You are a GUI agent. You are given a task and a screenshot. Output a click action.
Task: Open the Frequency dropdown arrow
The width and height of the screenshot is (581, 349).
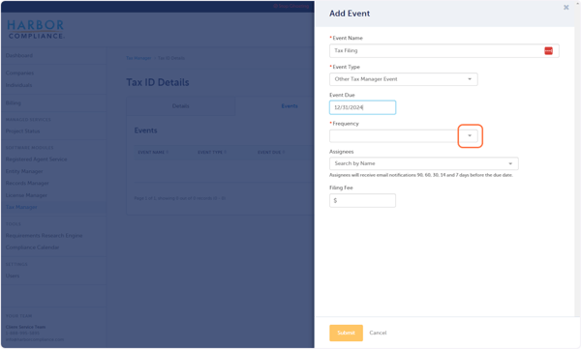click(470, 135)
